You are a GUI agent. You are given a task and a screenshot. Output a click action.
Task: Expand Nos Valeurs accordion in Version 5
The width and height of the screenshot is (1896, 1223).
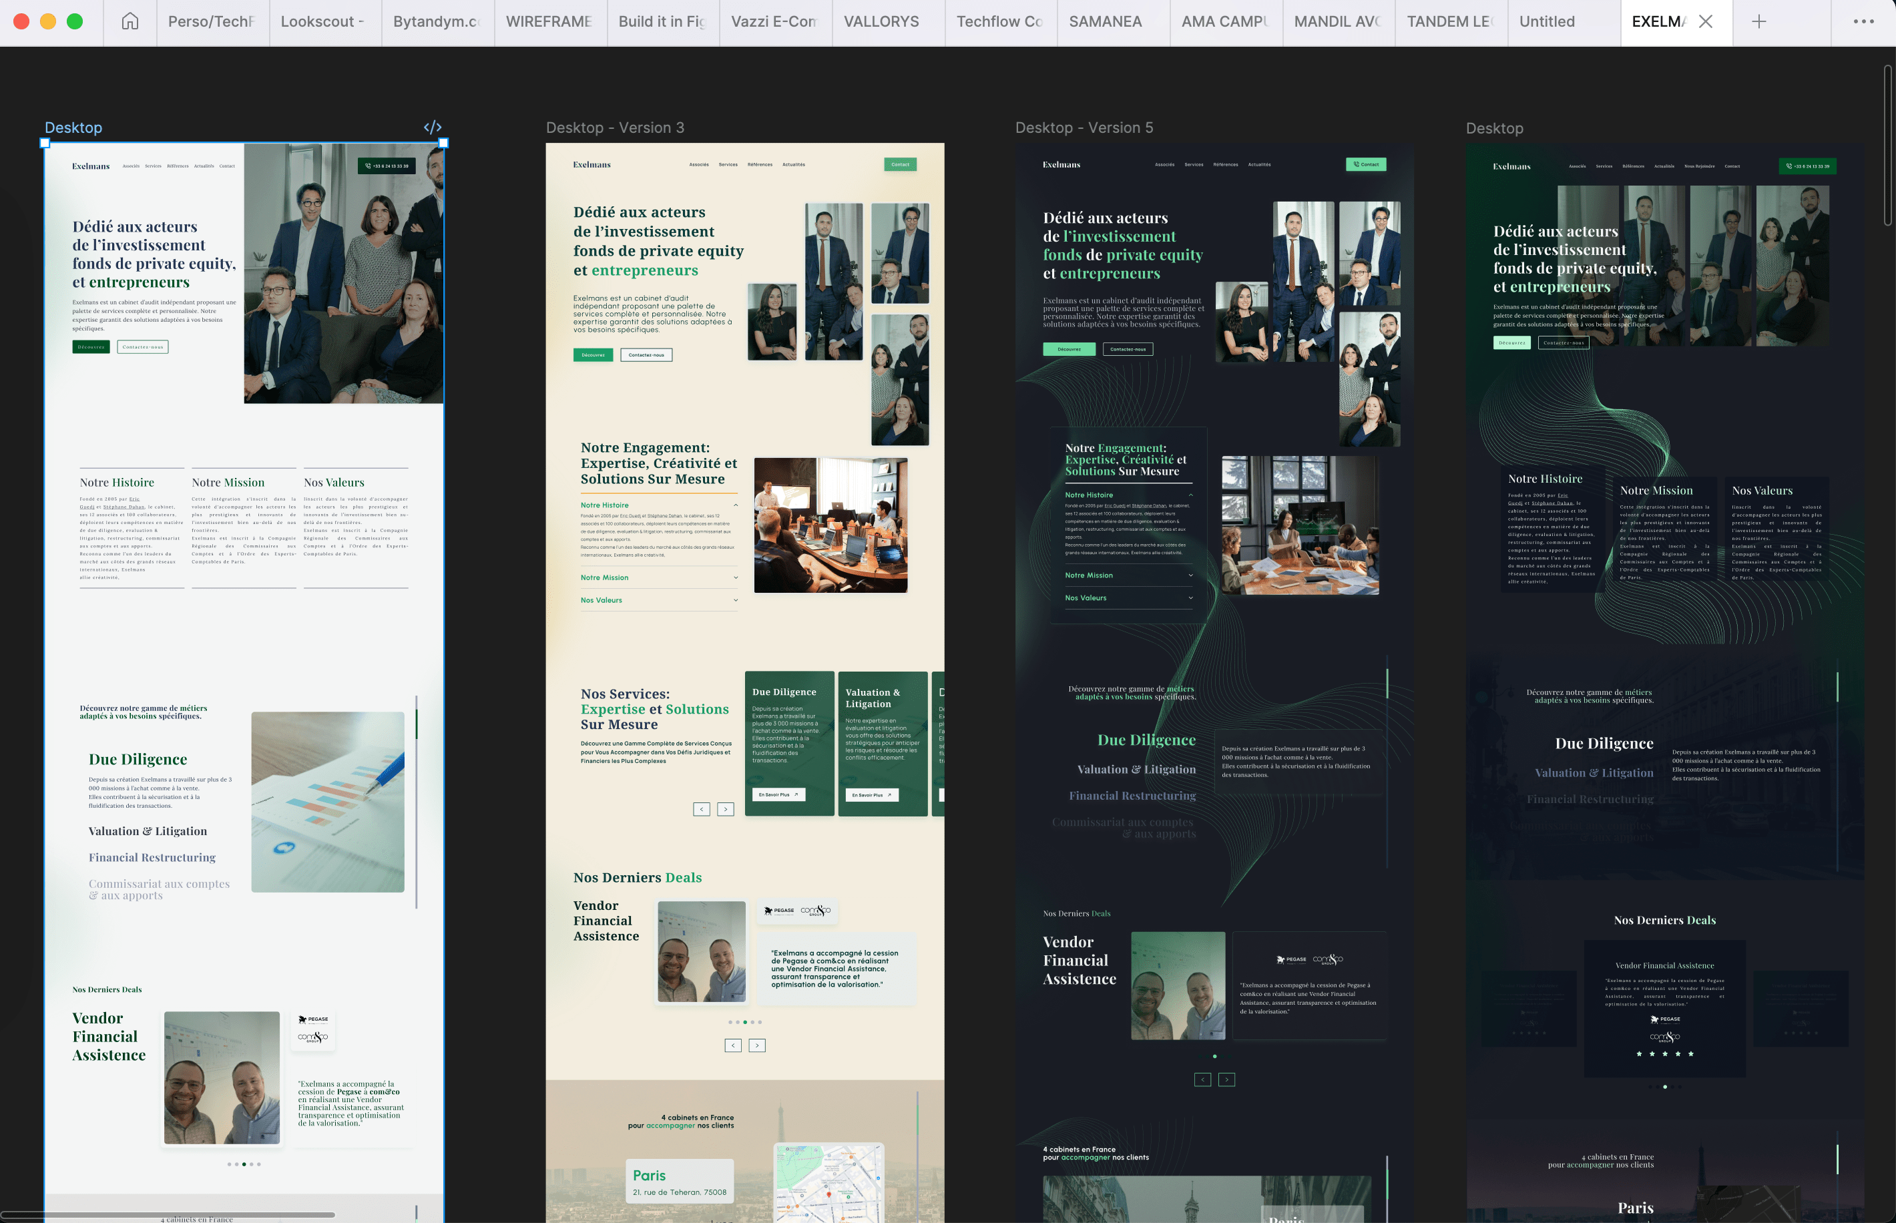[x=1190, y=598]
